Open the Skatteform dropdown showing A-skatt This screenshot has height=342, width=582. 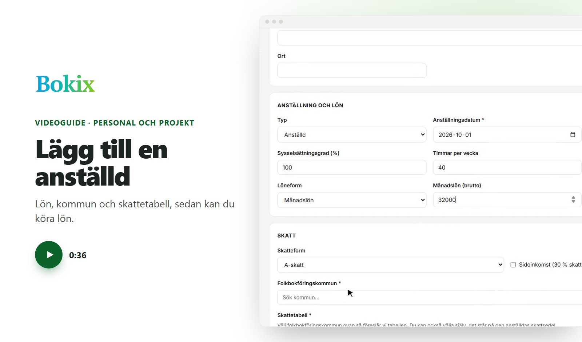point(391,265)
